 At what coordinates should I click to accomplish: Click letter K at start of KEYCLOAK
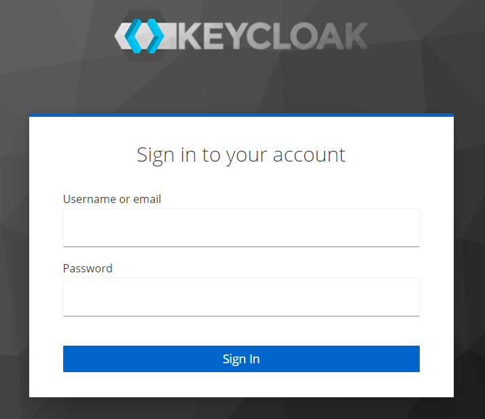pos(190,36)
